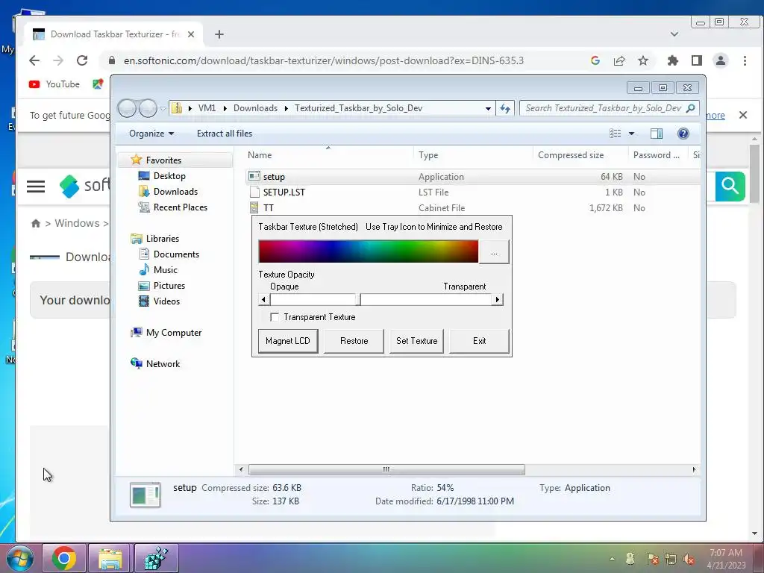The image size is (764, 573).
Task: Click the Magnet LCD button
Action: point(288,340)
